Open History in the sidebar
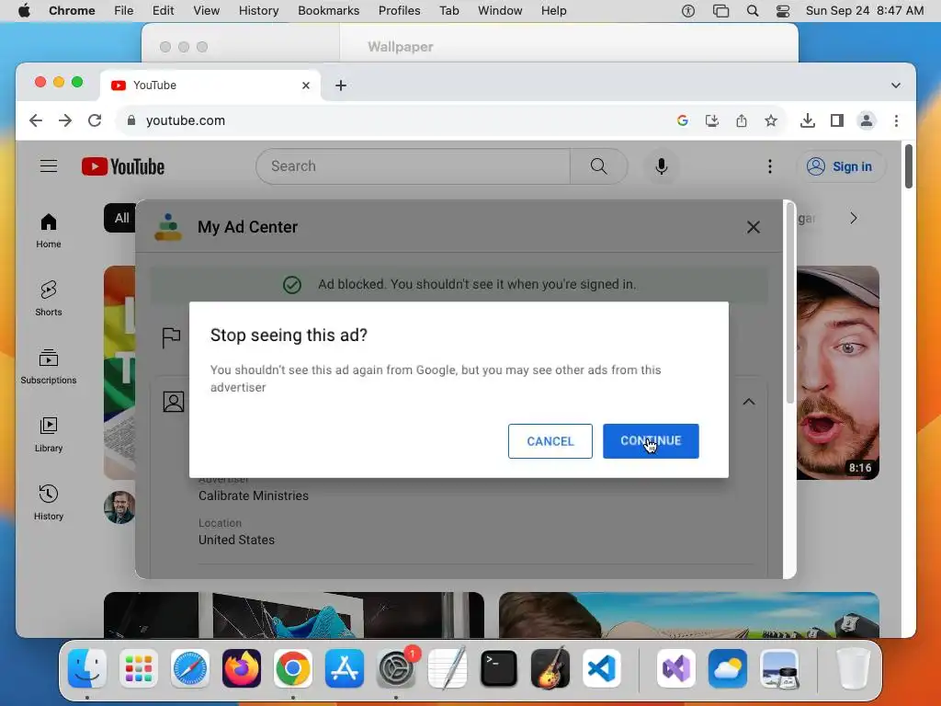Screen dimensions: 941x706 [x=49, y=503]
